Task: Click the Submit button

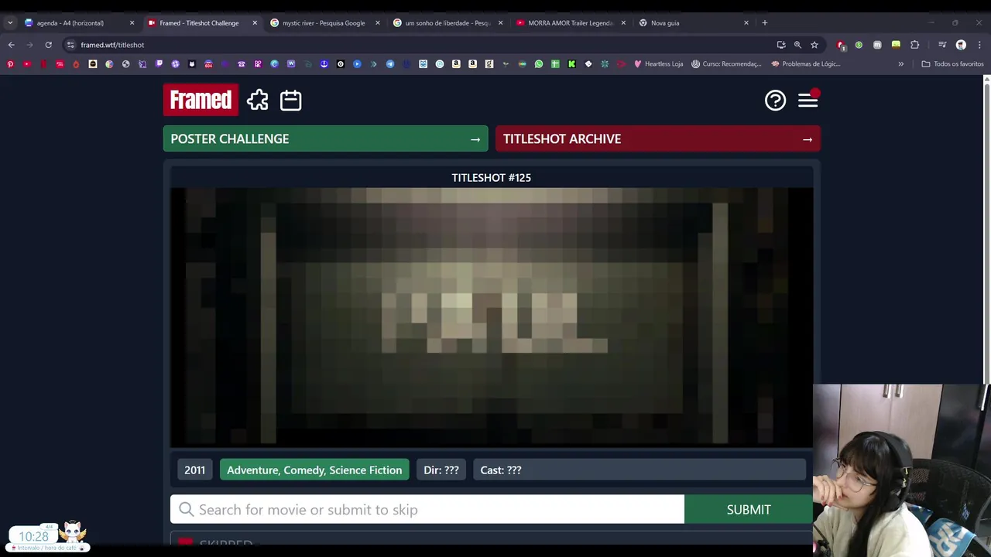Action: point(749,509)
